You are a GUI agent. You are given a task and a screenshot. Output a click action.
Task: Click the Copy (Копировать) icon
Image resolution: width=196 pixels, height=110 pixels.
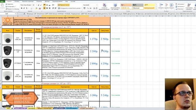coord(6,6)
